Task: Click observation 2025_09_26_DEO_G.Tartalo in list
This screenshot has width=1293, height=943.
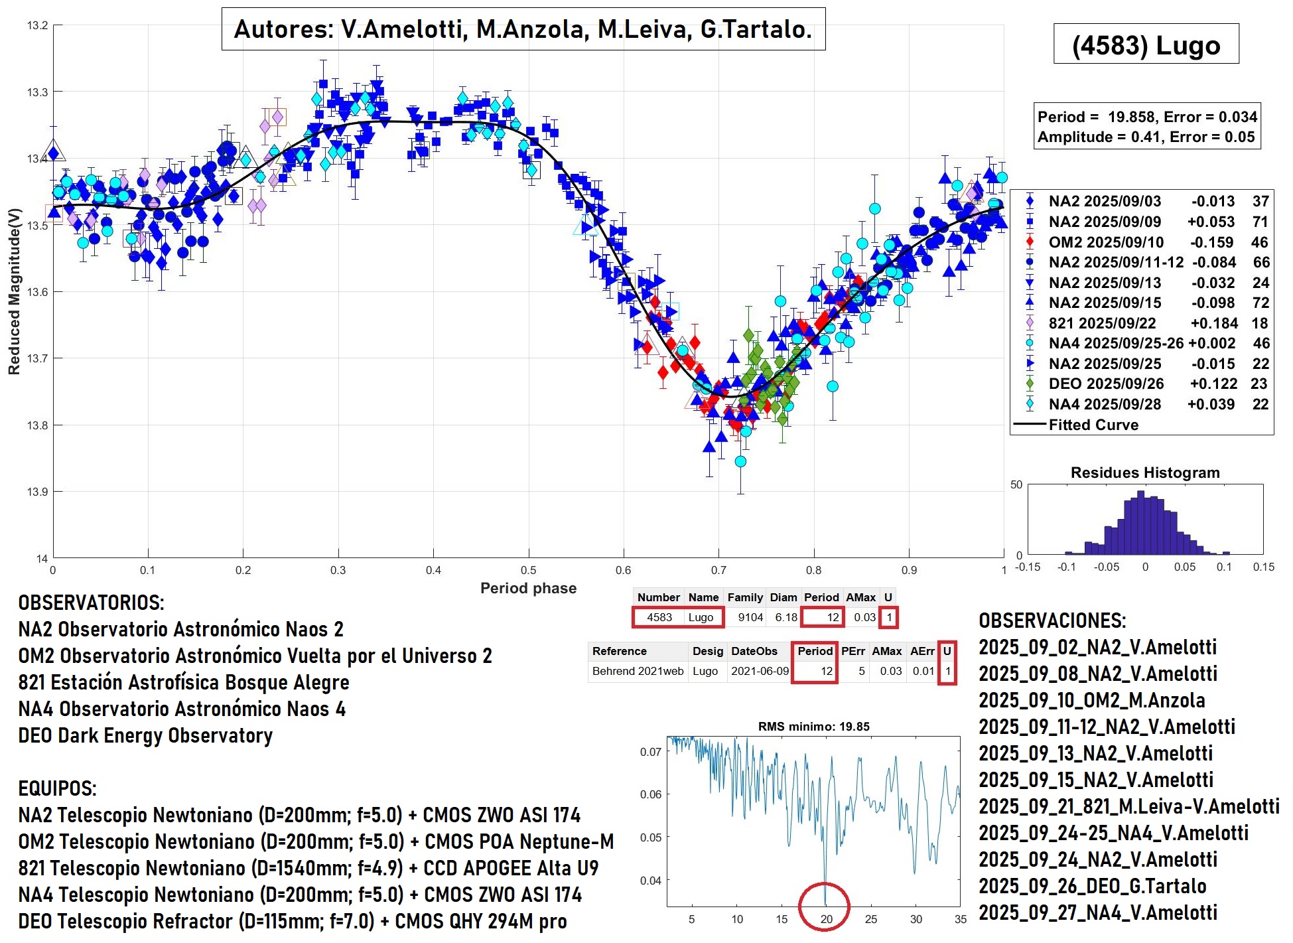Action: [1092, 886]
